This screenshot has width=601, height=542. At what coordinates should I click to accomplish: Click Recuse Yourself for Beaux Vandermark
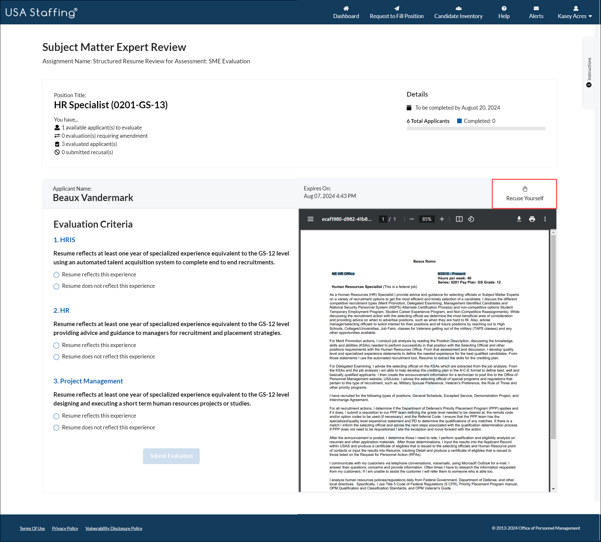[524, 194]
